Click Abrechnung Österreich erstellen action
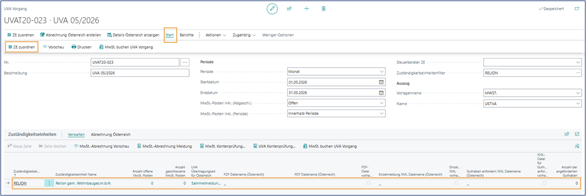The height and width of the screenshot is (196, 586). tap(70, 35)
